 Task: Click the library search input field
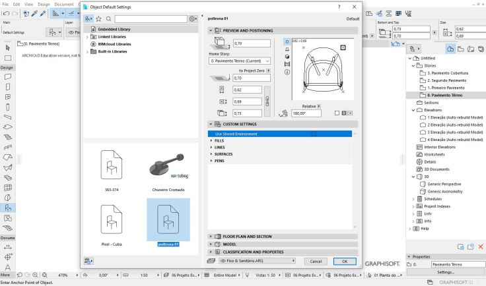tap(151, 19)
